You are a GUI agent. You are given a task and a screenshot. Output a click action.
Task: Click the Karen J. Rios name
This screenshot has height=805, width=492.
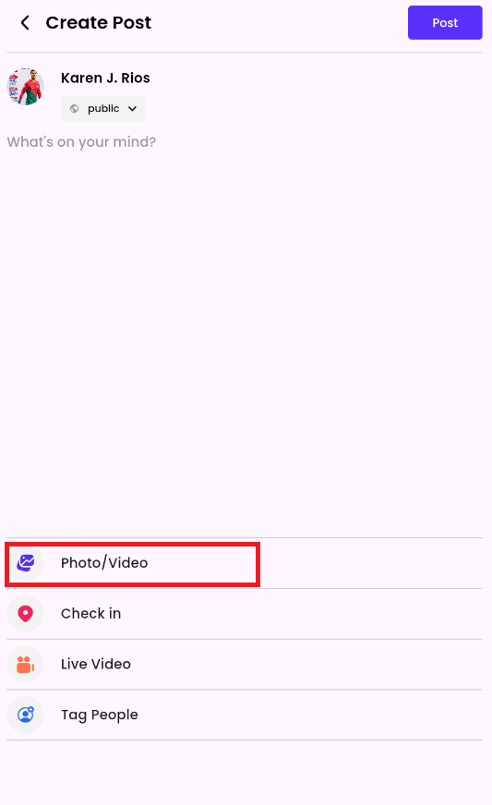point(105,78)
